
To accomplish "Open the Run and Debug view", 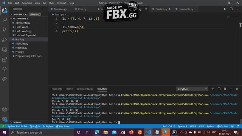I will point(5,39).
